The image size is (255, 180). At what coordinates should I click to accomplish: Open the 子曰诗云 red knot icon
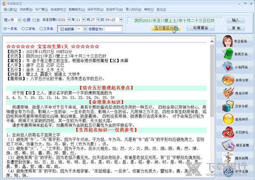click(228, 132)
